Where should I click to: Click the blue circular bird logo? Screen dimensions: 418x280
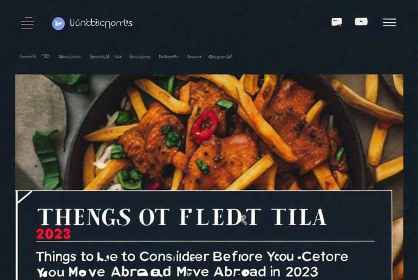coord(58,24)
